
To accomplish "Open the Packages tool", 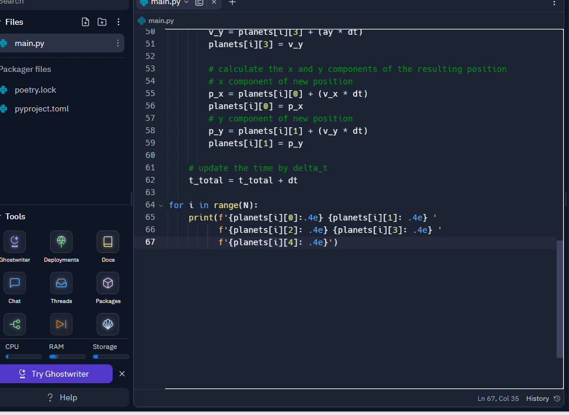I will (x=107, y=283).
